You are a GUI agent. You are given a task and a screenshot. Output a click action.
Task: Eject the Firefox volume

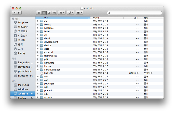click(x=32, y=98)
